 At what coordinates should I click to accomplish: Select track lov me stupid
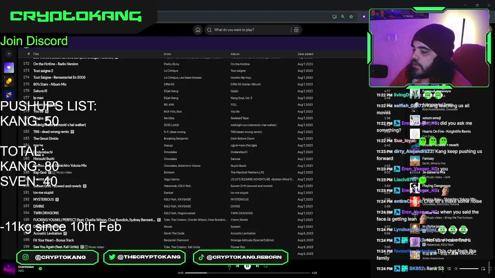[43, 193]
